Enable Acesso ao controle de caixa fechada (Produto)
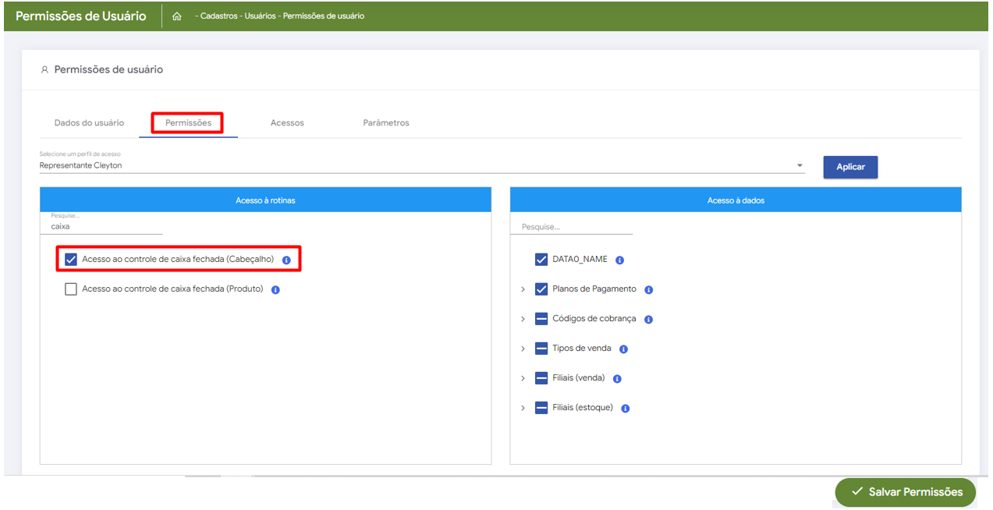This screenshot has height=510, width=993. coord(71,289)
